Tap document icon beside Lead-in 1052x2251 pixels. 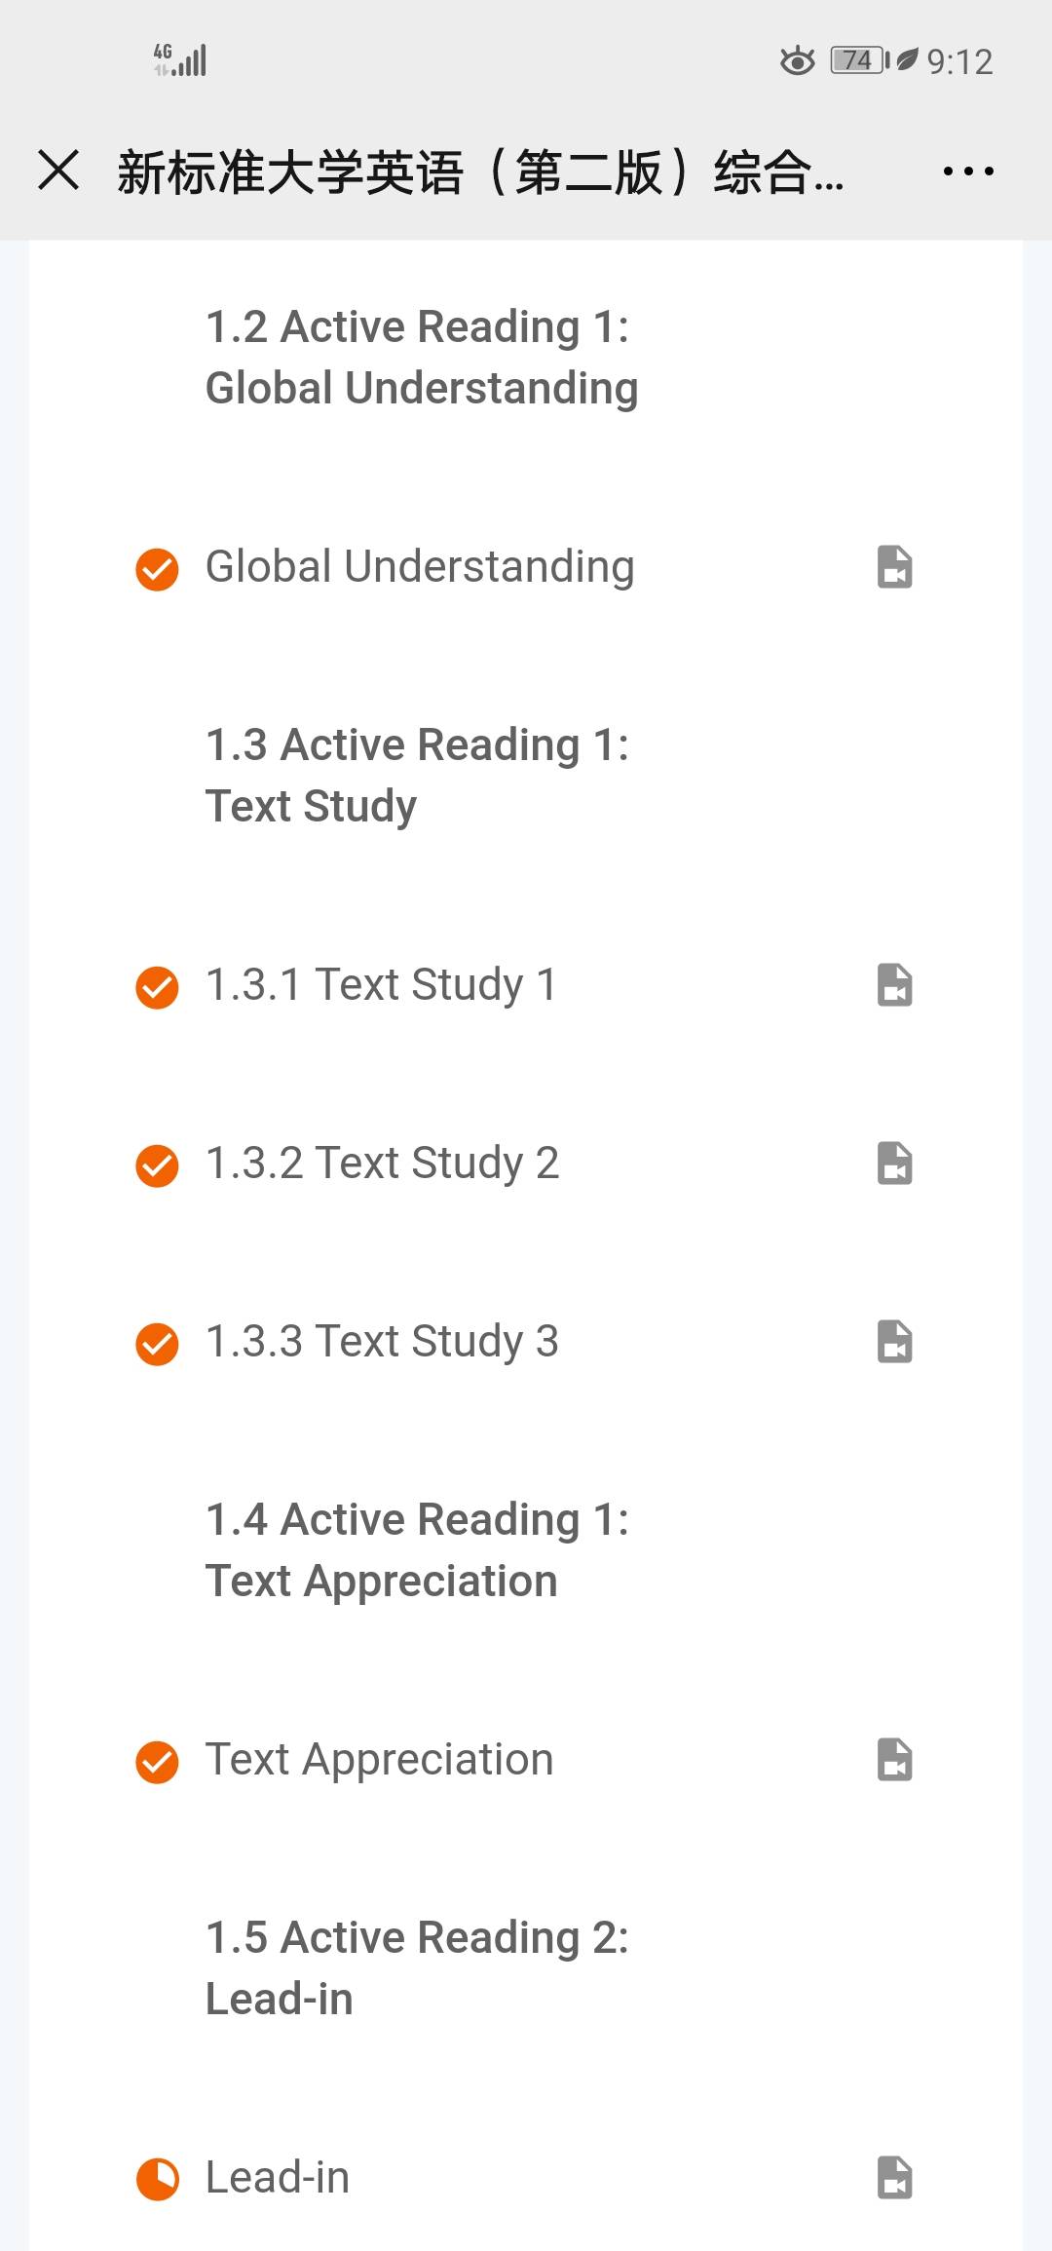coord(894,2178)
